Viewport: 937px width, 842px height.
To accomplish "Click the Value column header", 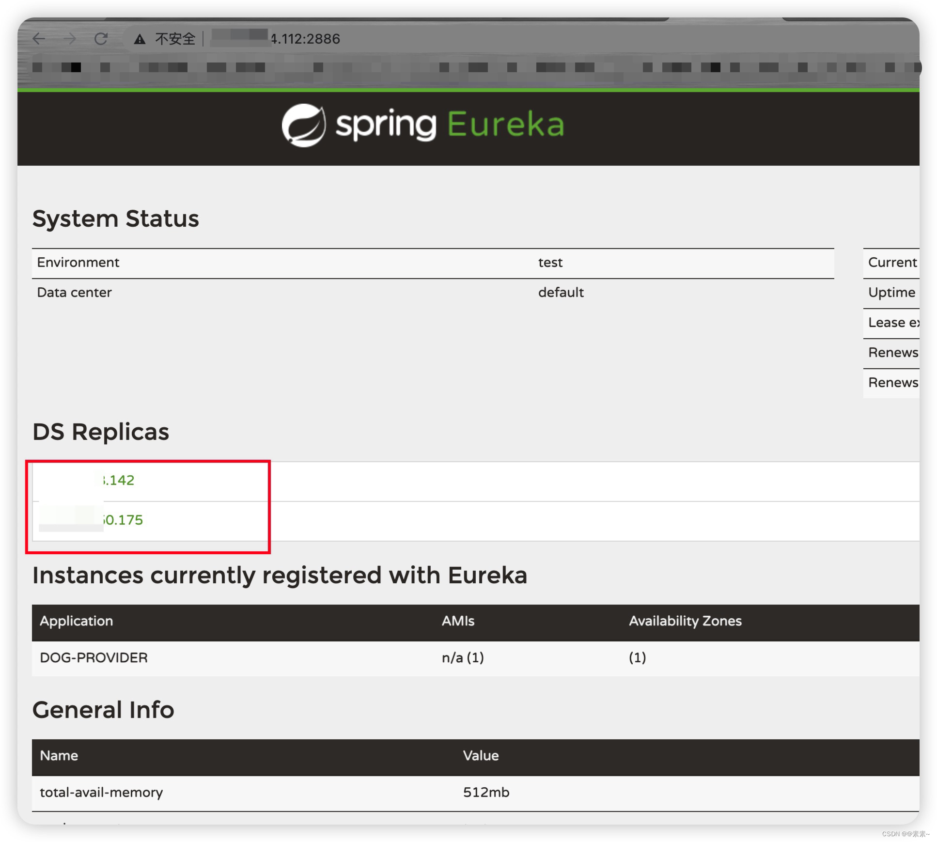I will [481, 756].
